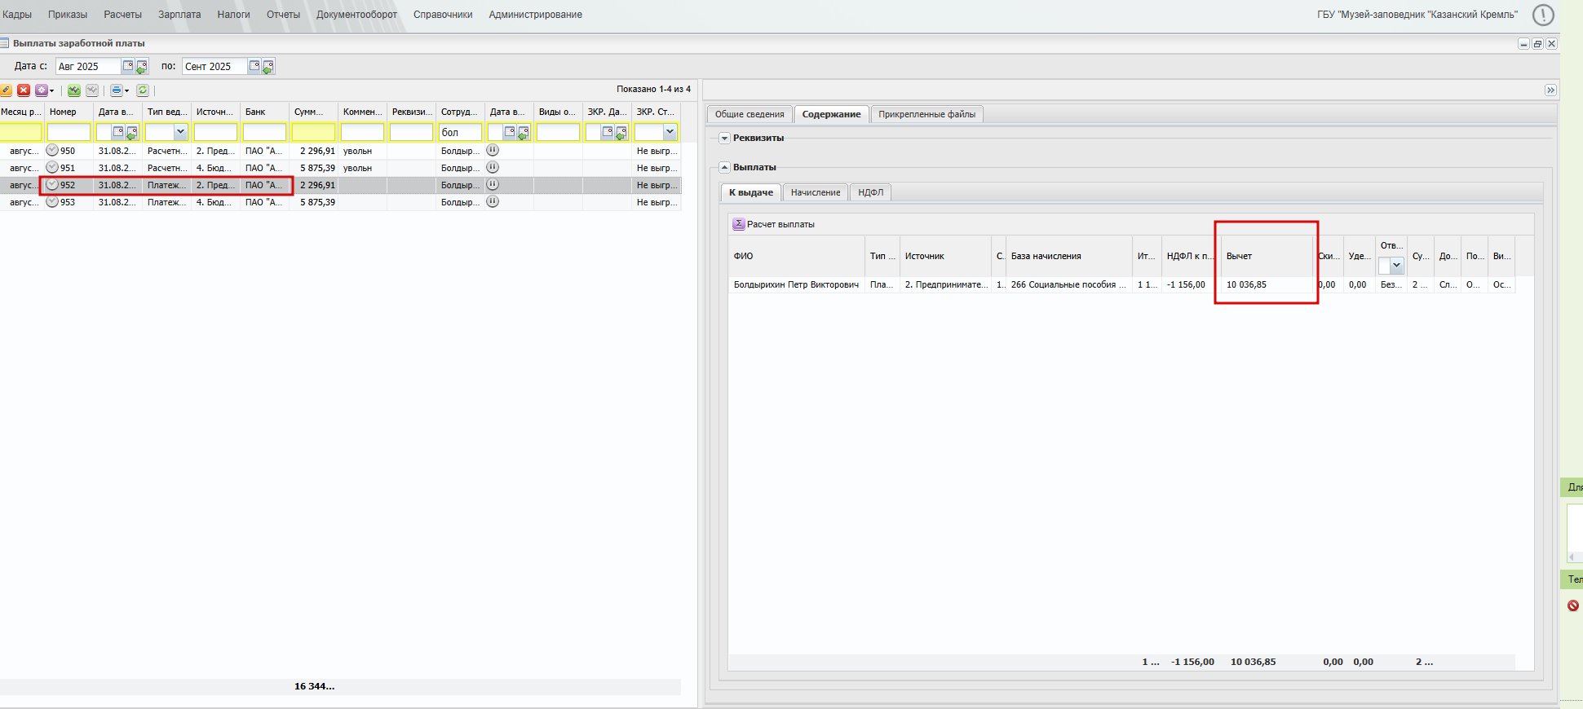Select the 'НДФЛ' sub-tab
This screenshot has height=709, width=1583.
tap(870, 192)
